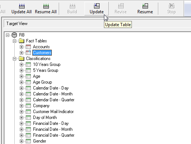Expand the Age Group classification
This screenshot has height=144, width=191.
click(x=21, y=82)
